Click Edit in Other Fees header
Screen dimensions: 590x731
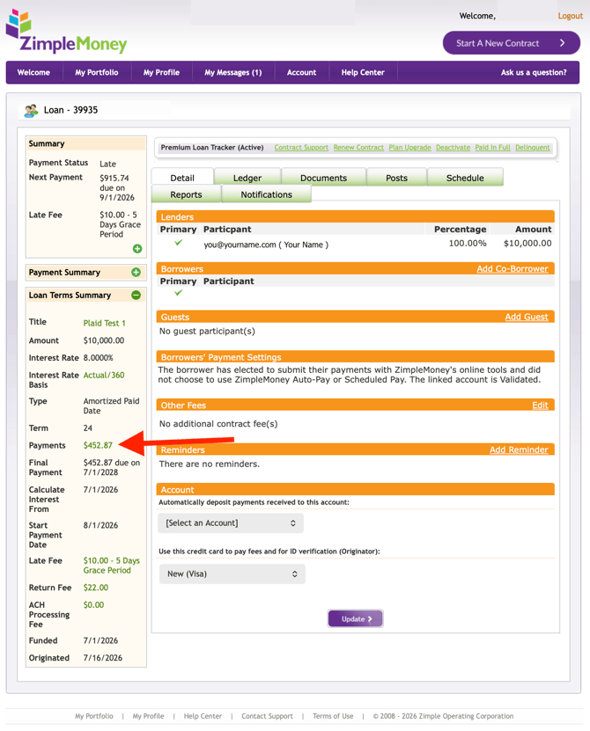tap(540, 406)
